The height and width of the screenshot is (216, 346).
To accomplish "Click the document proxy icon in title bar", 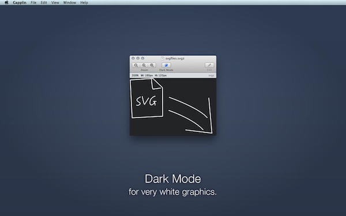I will pyautogui.click(x=163, y=58).
